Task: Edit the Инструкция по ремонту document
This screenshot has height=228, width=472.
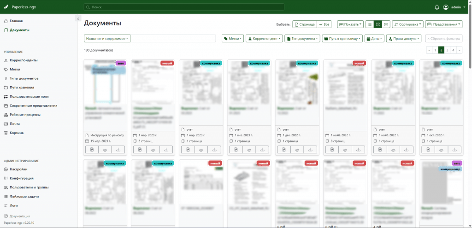Action: pos(92,150)
